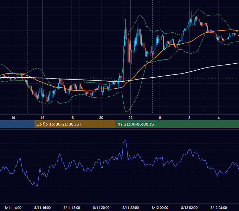Click the 8/12 02:00 date label
The image size is (239, 211).
click(189, 207)
